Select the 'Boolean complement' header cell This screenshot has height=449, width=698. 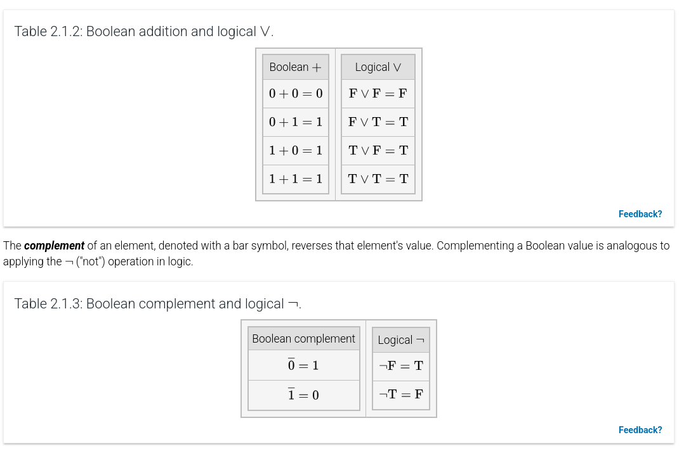pos(303,339)
